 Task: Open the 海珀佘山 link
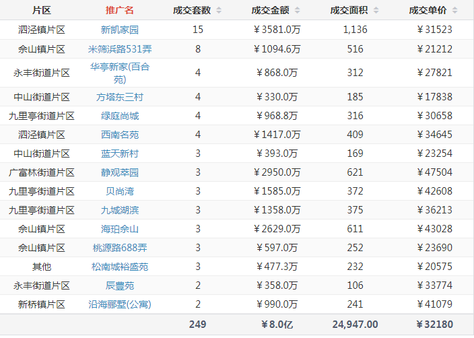(x=120, y=229)
